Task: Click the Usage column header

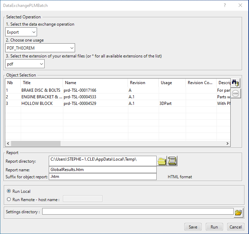Action: coord(172,83)
